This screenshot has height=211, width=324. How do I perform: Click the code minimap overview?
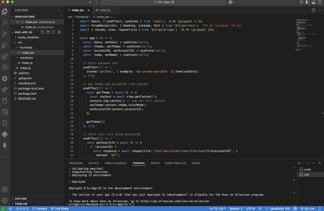tap(307, 35)
